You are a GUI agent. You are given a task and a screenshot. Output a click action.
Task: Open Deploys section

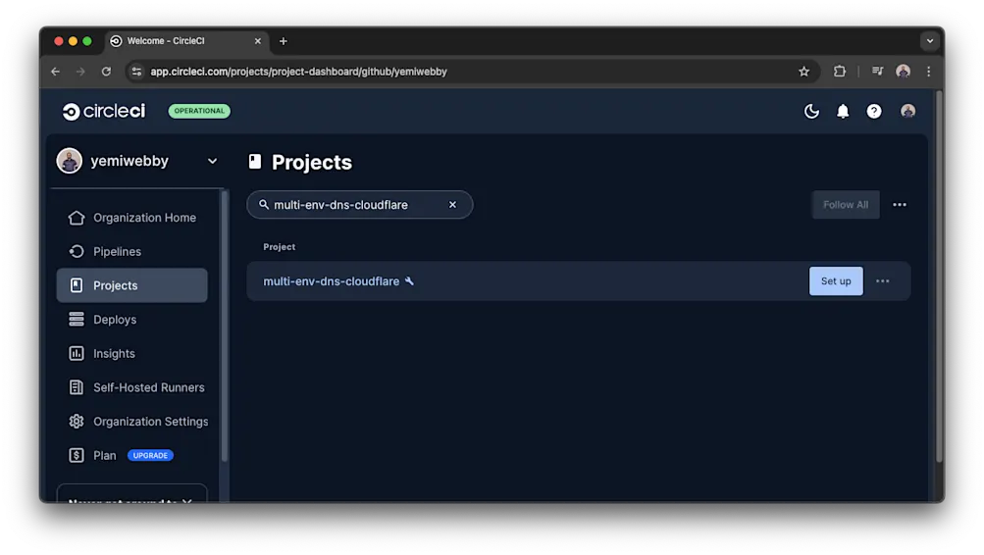131,320
